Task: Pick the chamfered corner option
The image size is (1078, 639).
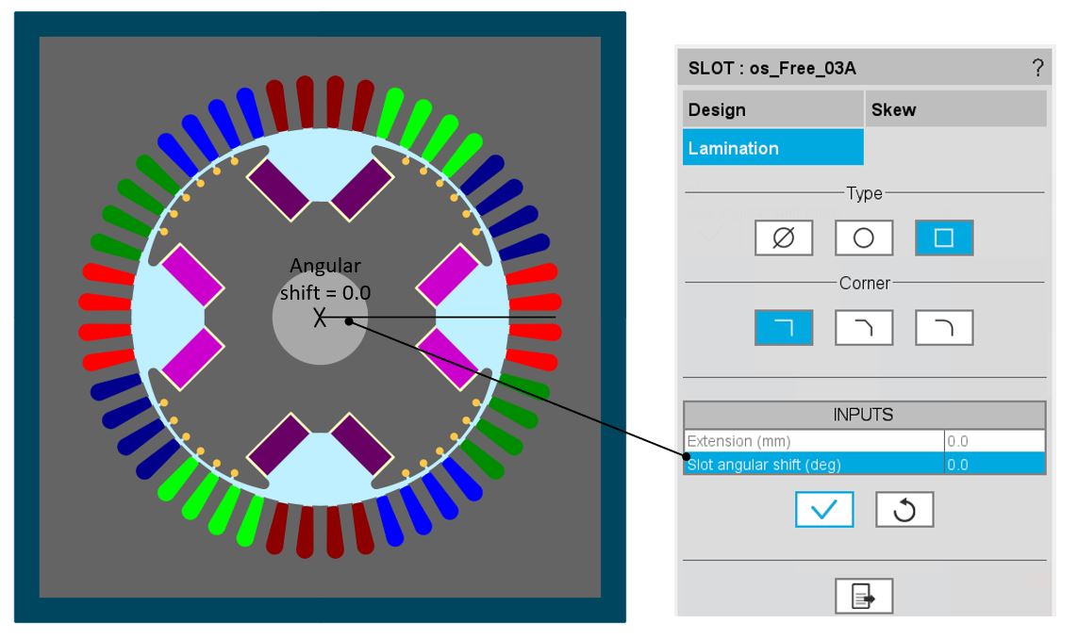Action: coord(864,327)
